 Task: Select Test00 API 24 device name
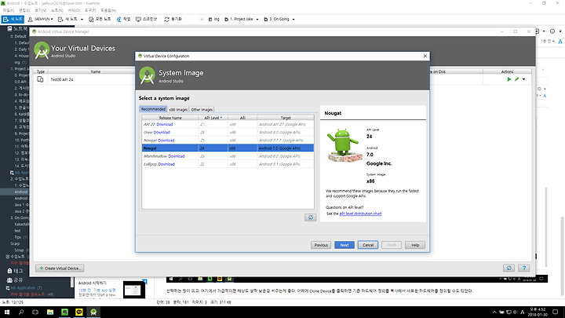62,79
